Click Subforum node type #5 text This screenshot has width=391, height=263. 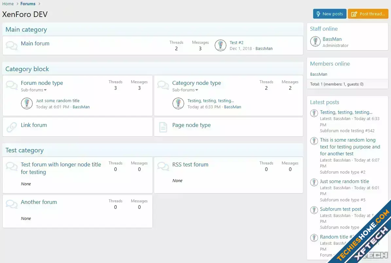[x=343, y=200]
